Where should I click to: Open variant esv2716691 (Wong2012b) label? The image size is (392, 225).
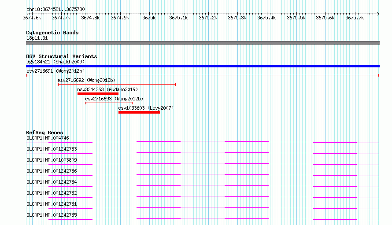pyautogui.click(x=55, y=71)
